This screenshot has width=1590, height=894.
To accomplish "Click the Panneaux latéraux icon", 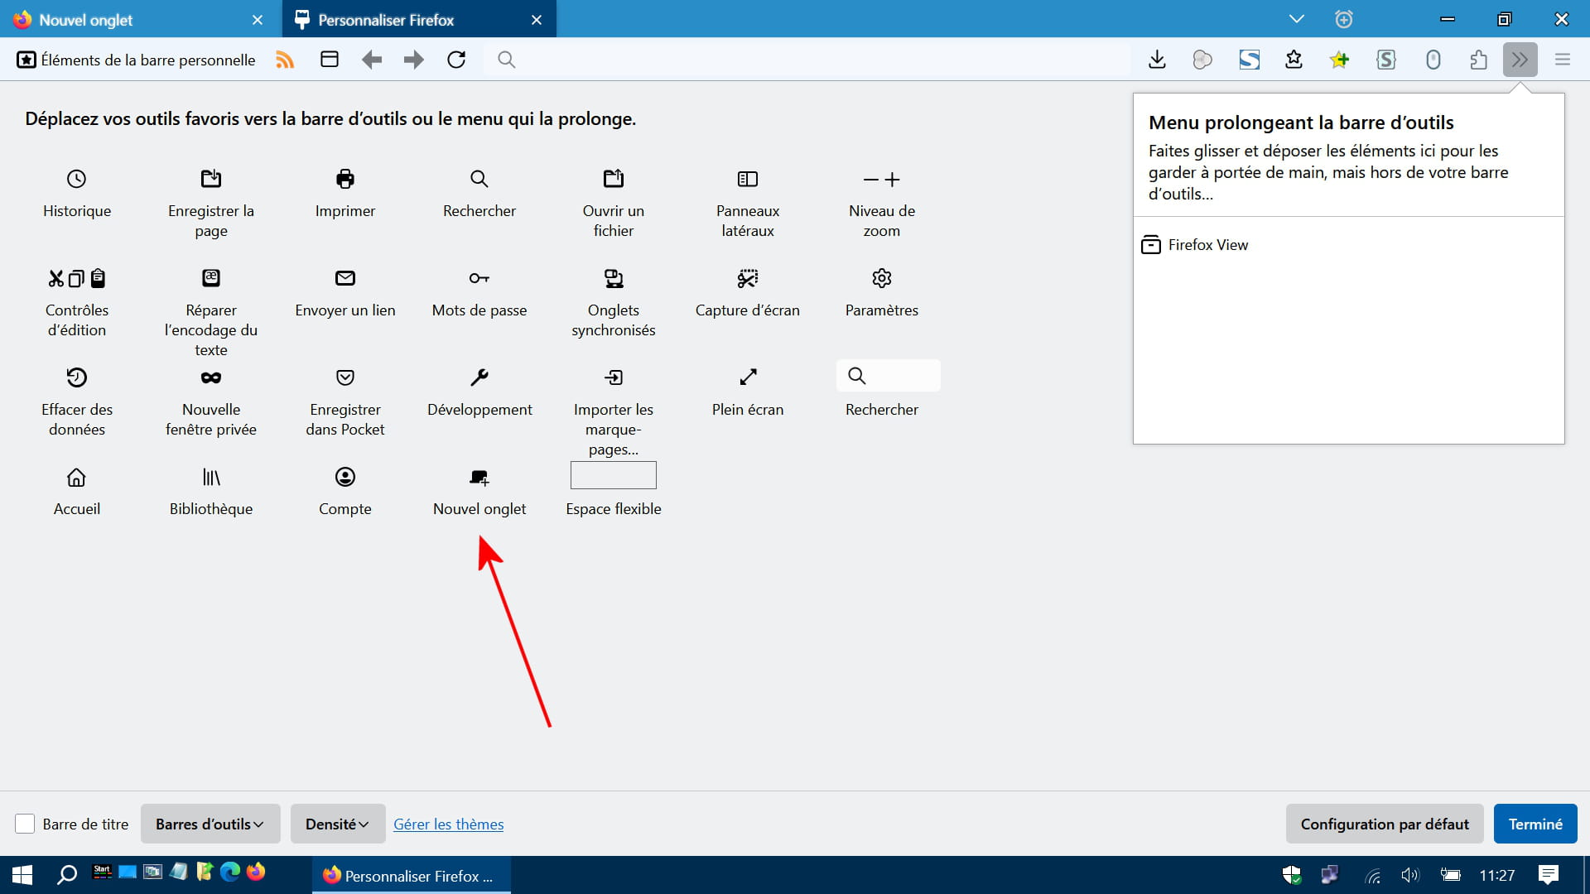I will click(x=748, y=179).
